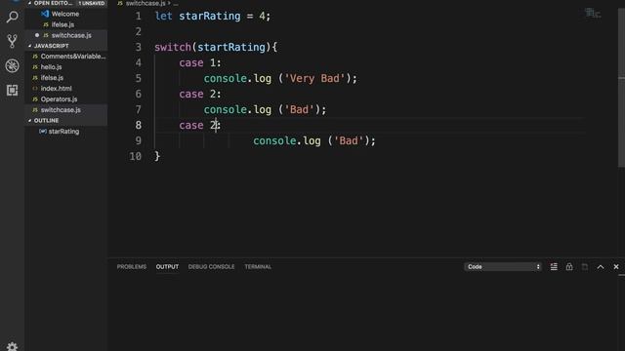Switch to the Terminal tab

pyautogui.click(x=258, y=266)
